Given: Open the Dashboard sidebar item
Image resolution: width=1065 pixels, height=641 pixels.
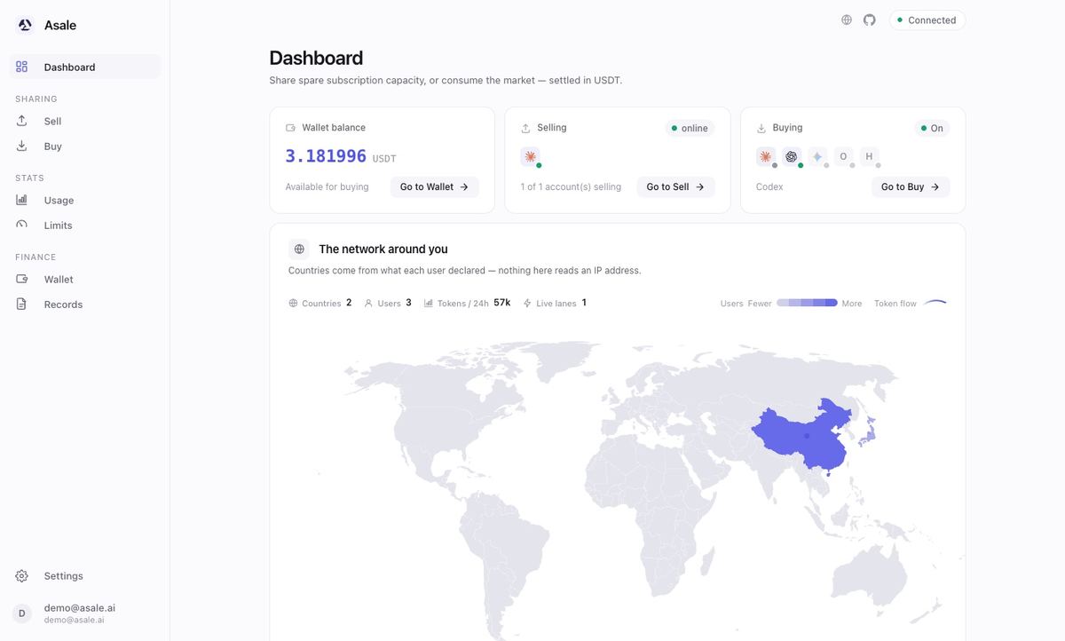Looking at the screenshot, I should pos(85,67).
